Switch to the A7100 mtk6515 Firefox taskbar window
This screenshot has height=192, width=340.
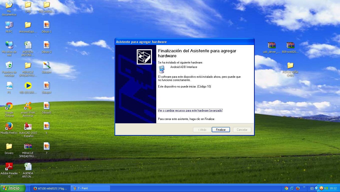click(x=50, y=188)
